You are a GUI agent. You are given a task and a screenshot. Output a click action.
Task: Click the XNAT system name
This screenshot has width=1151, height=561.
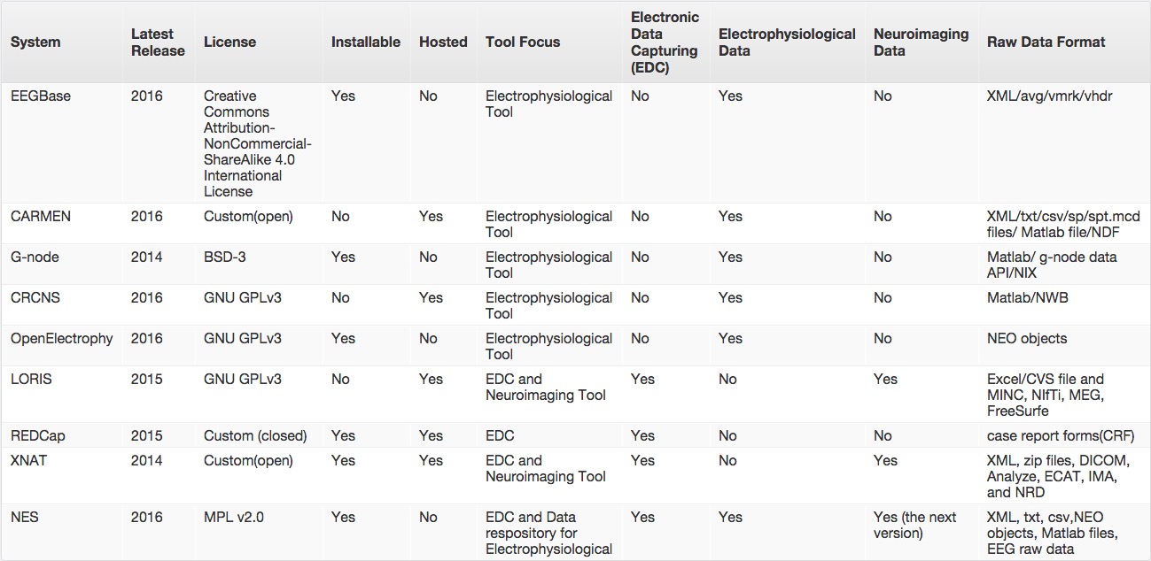[29, 460]
